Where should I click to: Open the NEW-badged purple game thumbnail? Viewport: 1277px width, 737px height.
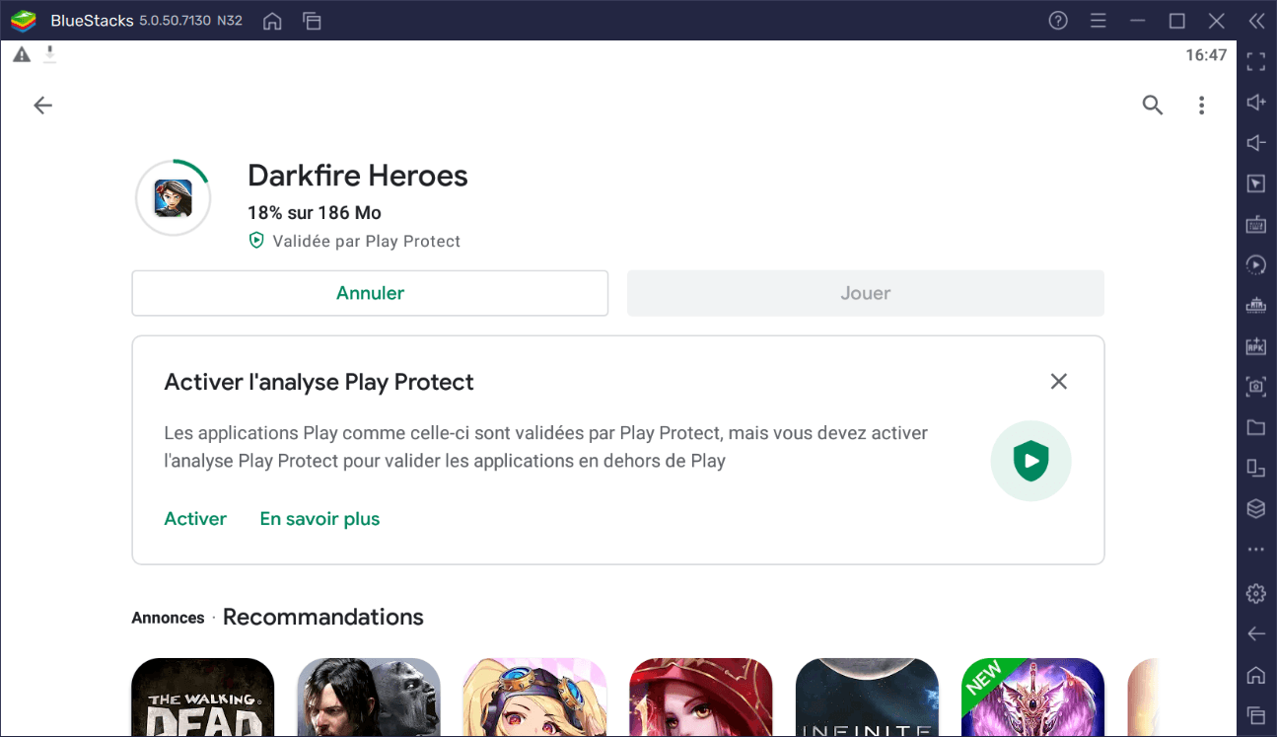point(1033,698)
